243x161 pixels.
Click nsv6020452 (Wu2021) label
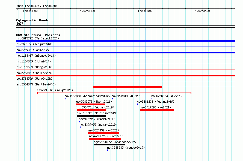(103, 130)
